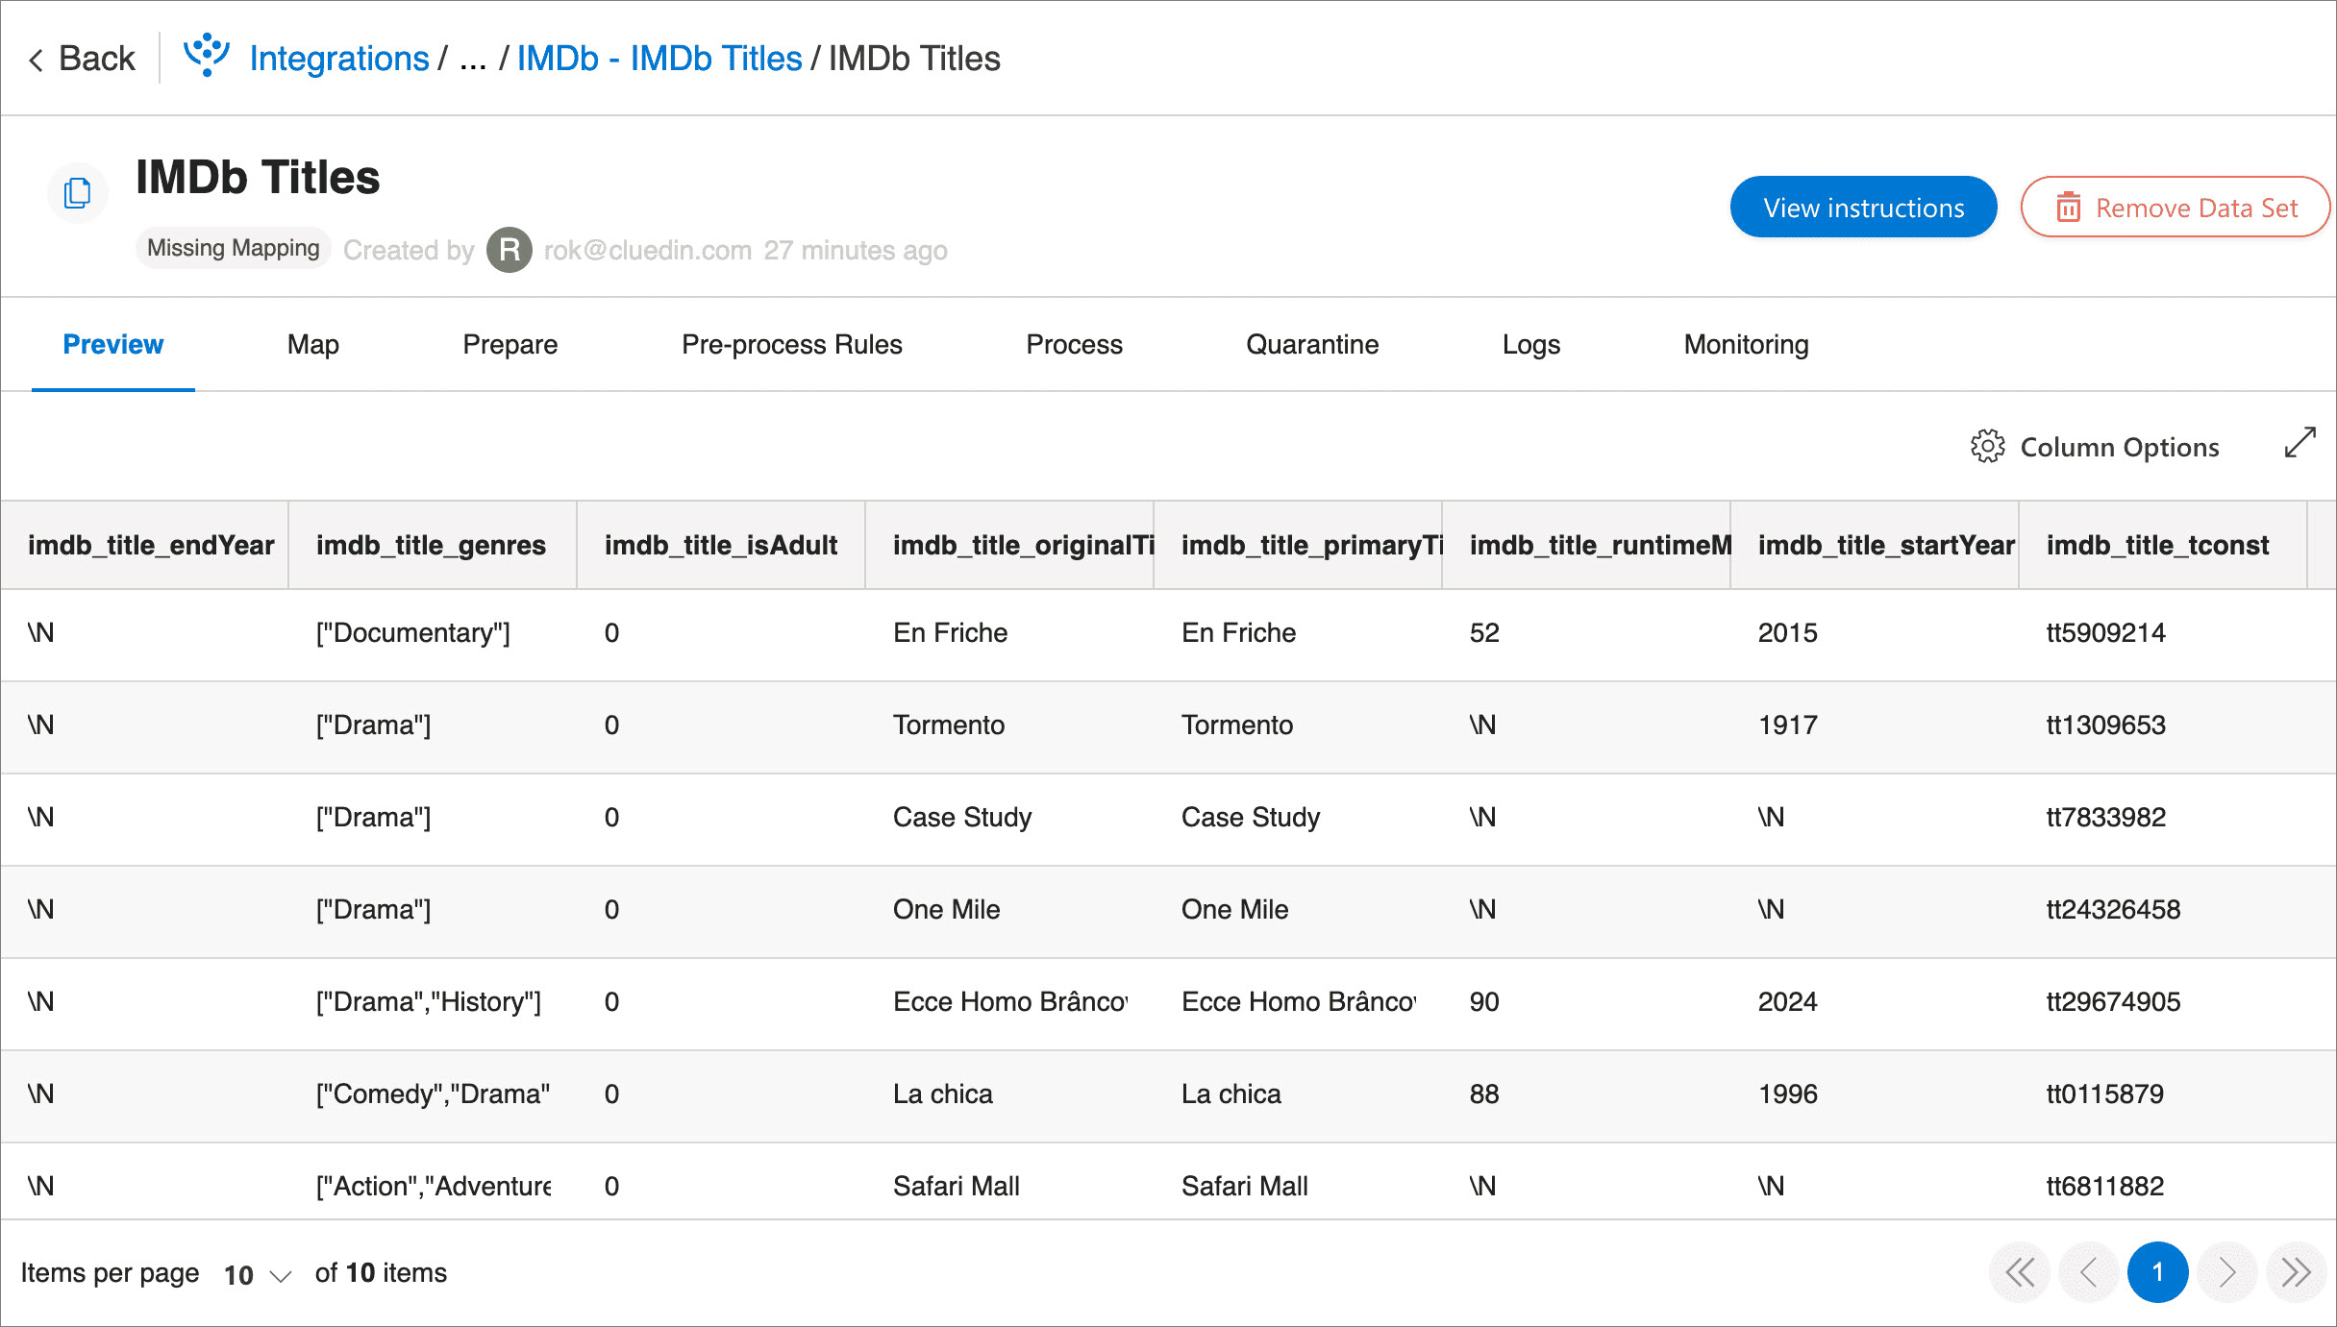Image resolution: width=2337 pixels, height=1327 pixels.
Task: Click the data set copy icon
Action: tap(77, 193)
